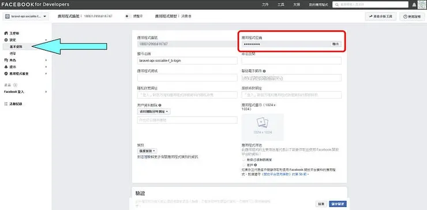Click info icon next to 聯絡電子郵件
Image resolution: width=427 pixels, height=210 pixels.
(x=264, y=71)
